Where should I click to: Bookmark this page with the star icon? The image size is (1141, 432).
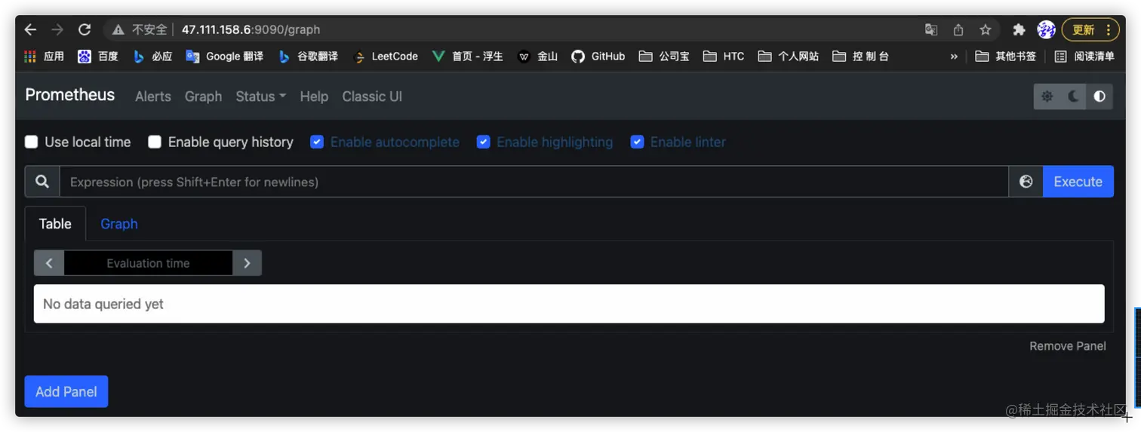point(986,30)
